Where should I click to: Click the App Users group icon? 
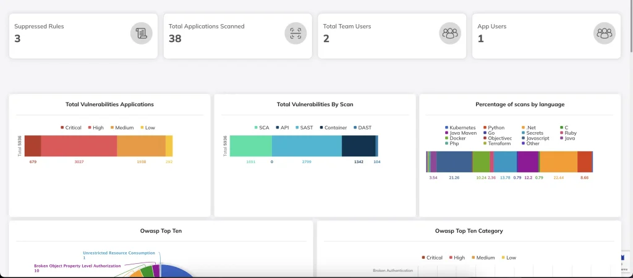tap(604, 33)
